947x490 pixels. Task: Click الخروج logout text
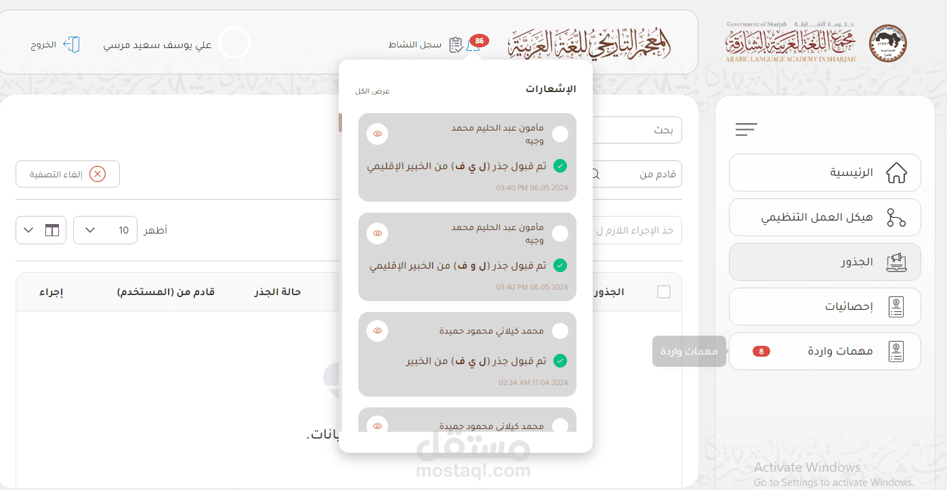coord(43,45)
